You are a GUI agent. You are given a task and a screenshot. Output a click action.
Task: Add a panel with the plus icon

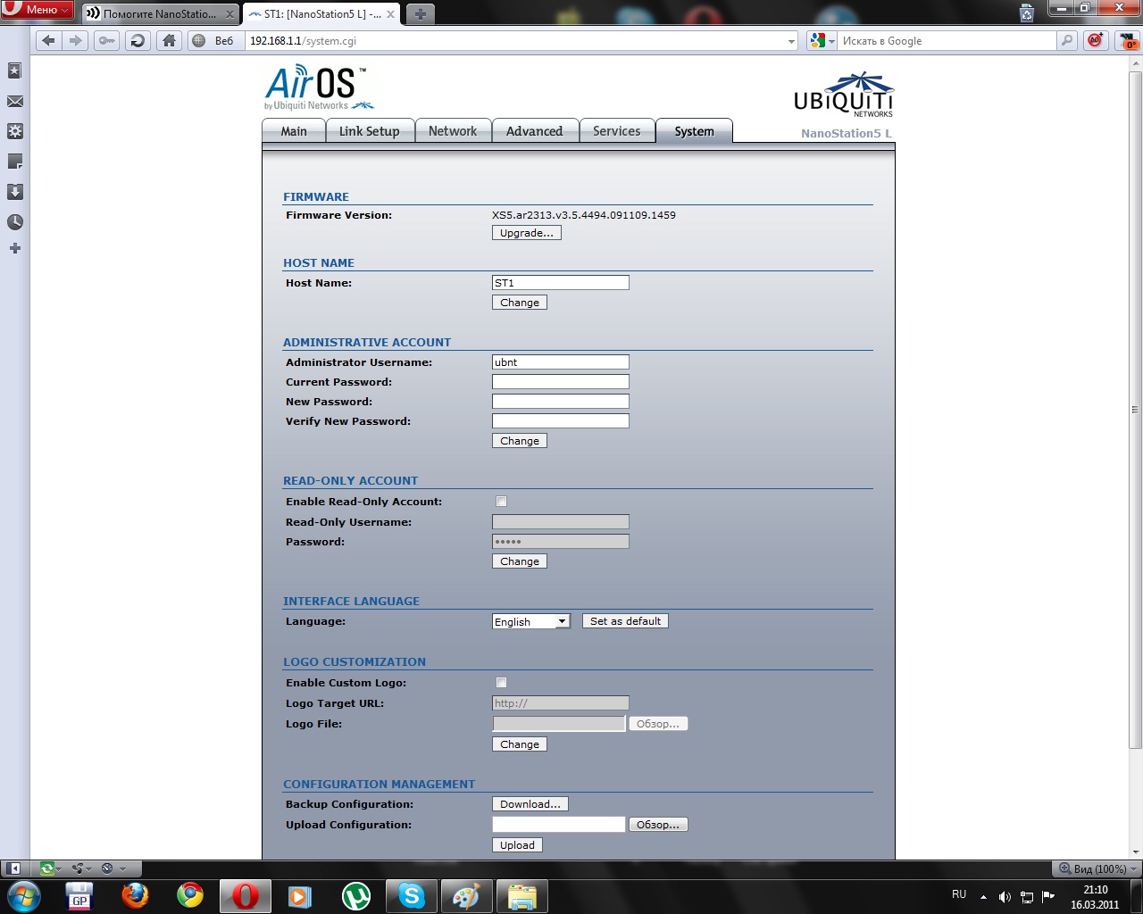pyautogui.click(x=14, y=248)
